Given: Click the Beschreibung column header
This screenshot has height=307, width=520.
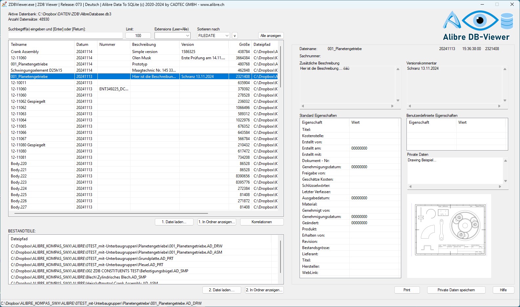Looking at the screenshot, I should click(155, 45).
